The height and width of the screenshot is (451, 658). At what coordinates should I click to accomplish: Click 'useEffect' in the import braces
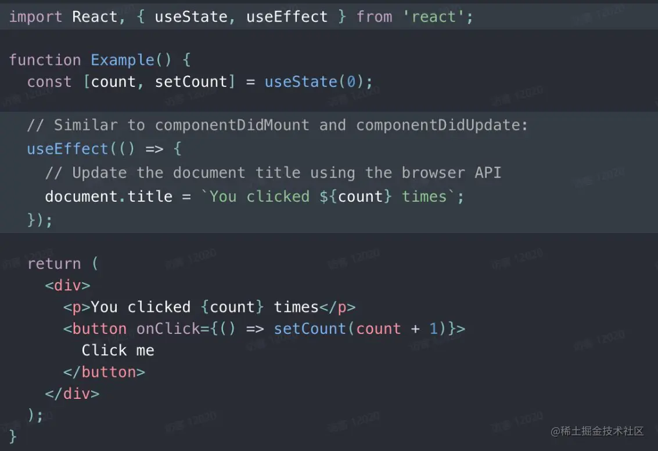[x=287, y=17]
